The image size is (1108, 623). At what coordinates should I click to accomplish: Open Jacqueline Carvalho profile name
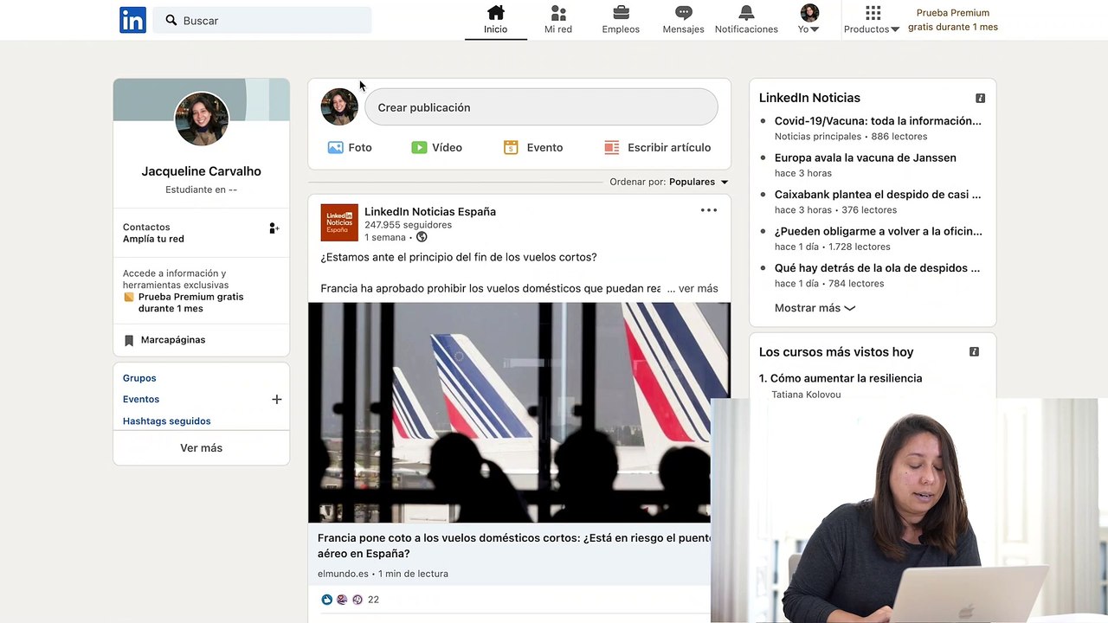click(x=201, y=171)
